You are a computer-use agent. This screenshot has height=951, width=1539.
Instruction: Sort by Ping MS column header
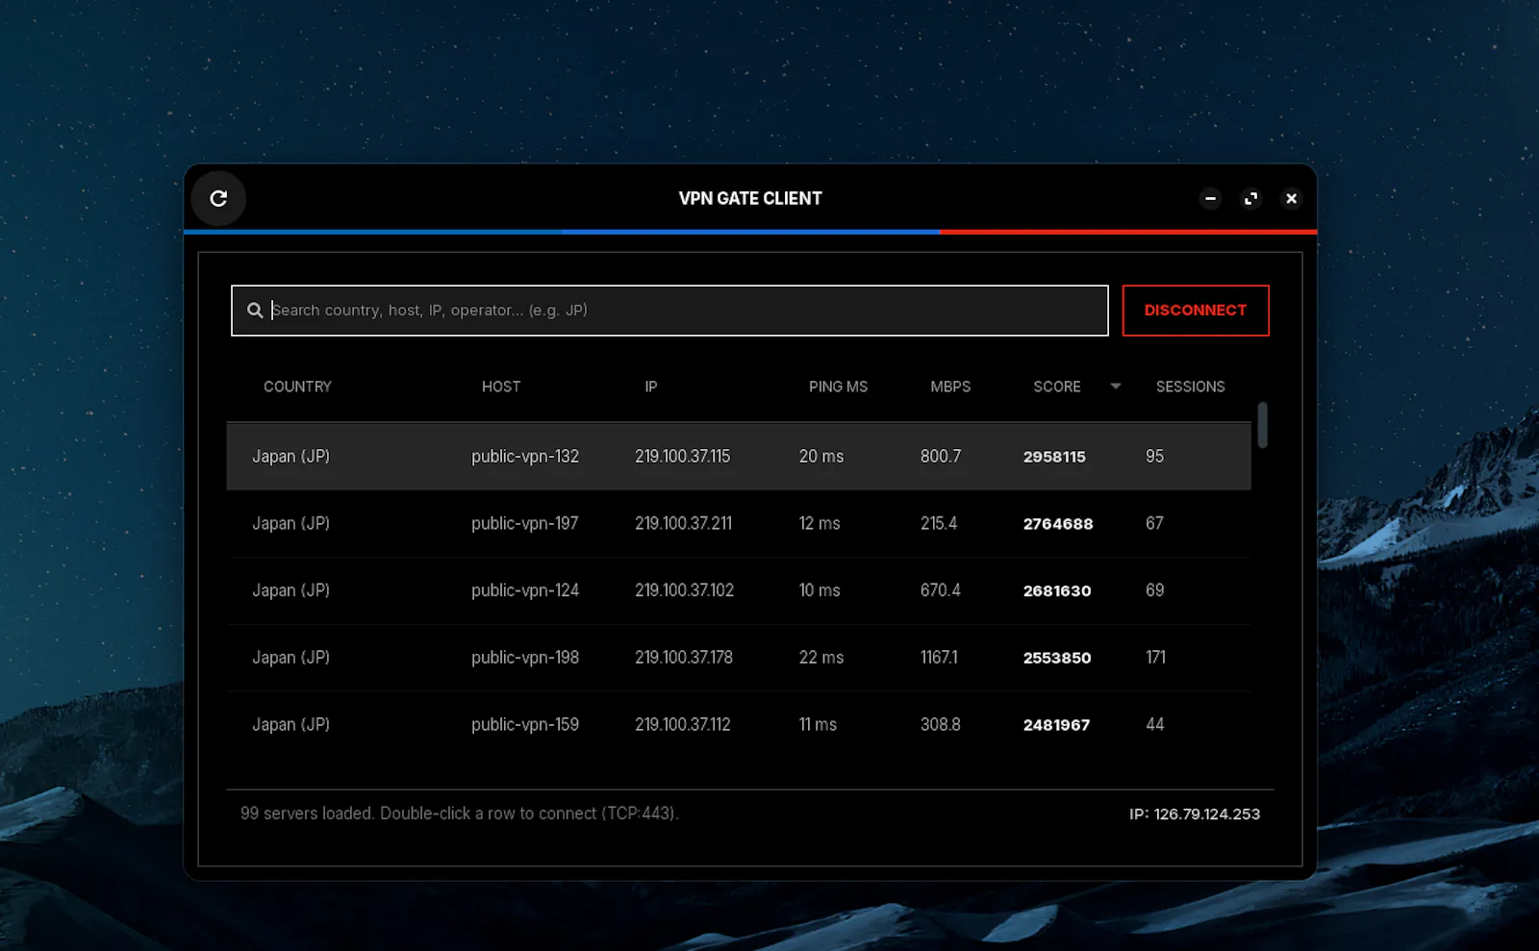tap(838, 387)
